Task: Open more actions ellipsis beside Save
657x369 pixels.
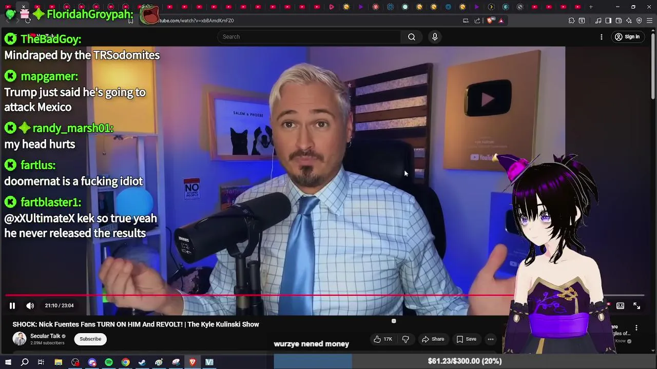Action: [x=491, y=339]
